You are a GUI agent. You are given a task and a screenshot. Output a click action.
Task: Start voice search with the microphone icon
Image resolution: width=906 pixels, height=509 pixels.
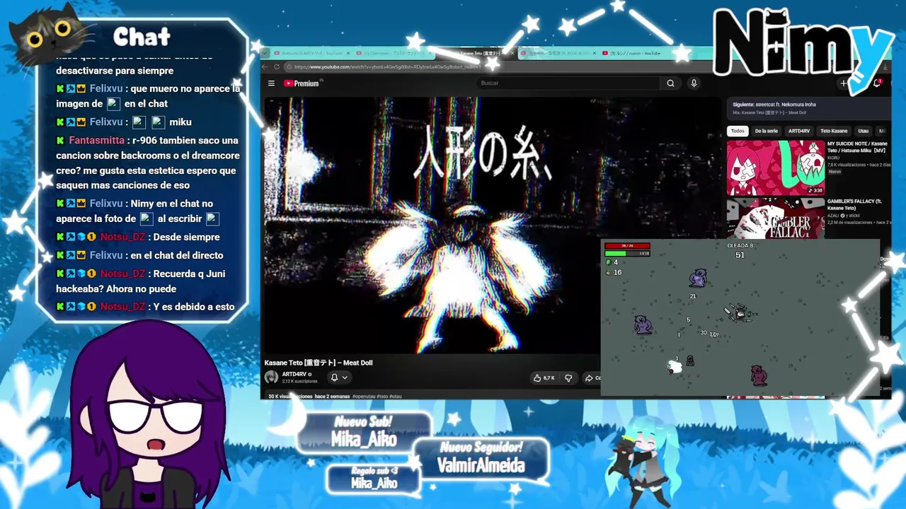tap(694, 83)
